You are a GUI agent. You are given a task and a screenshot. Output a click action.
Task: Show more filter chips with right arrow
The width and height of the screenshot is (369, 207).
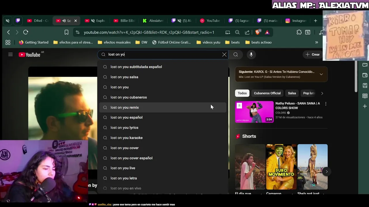pyautogui.click(x=322, y=93)
